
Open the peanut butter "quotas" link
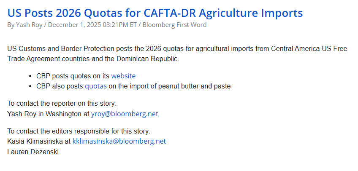coord(96,86)
